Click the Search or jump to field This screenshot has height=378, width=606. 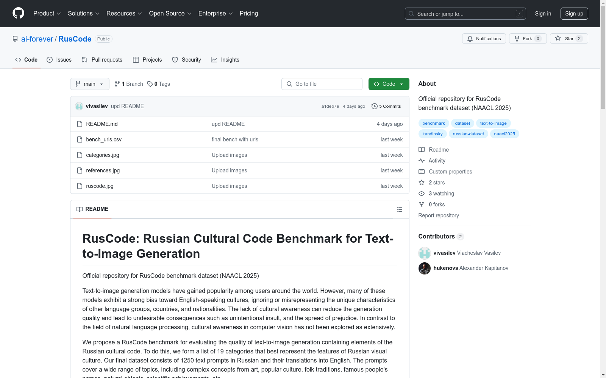465,14
